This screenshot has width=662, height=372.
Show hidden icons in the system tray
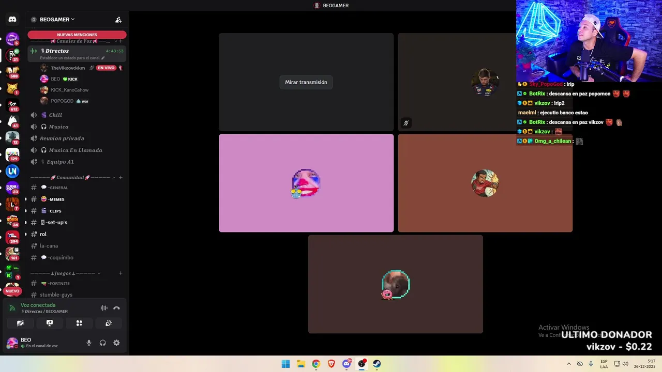569,364
